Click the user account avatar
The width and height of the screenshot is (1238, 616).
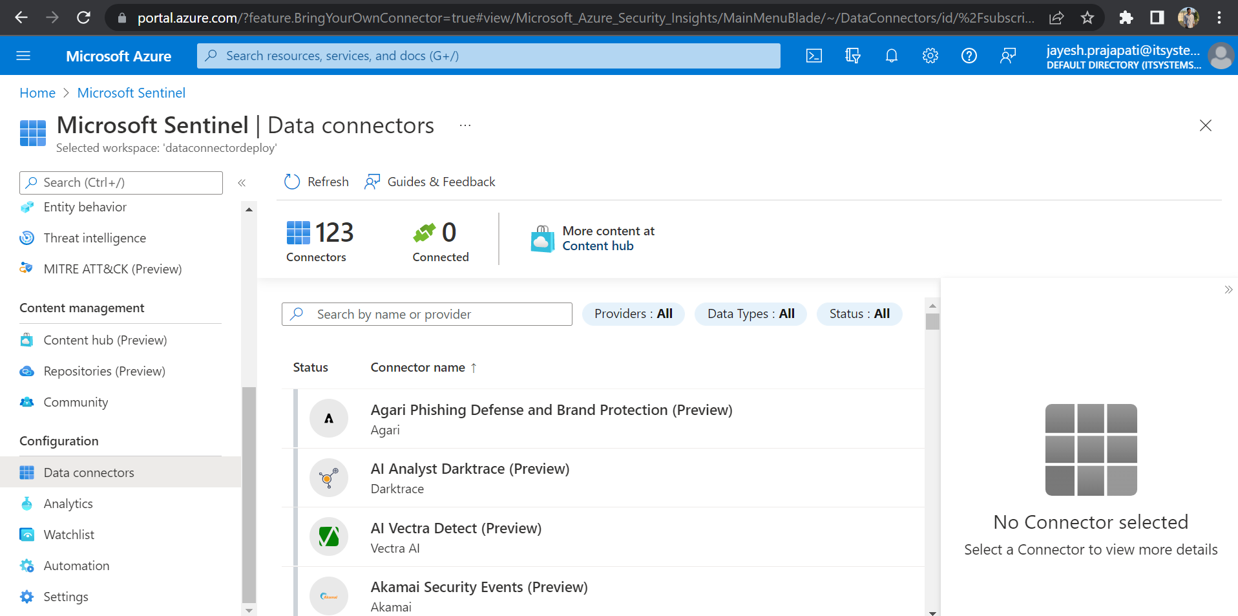click(1221, 56)
